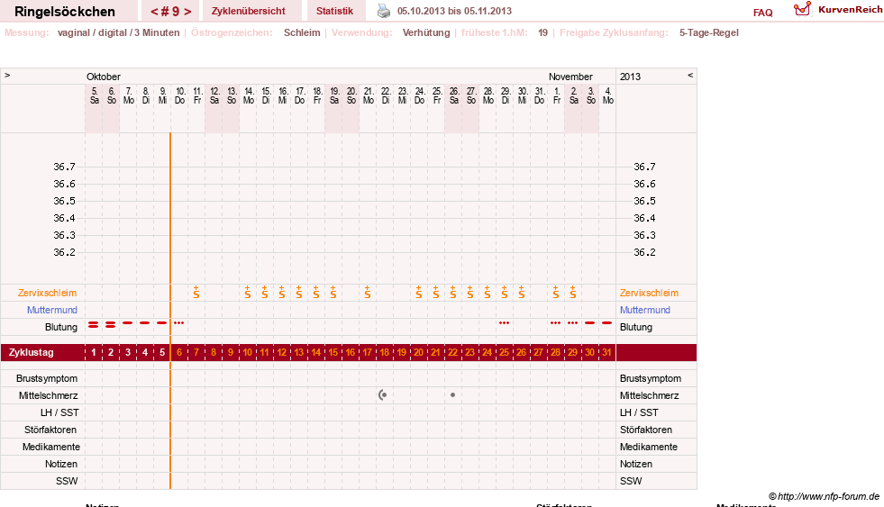Click Zervixschleim S symbol on cycle day 26
The height and width of the screenshot is (507, 884).
coord(521,292)
